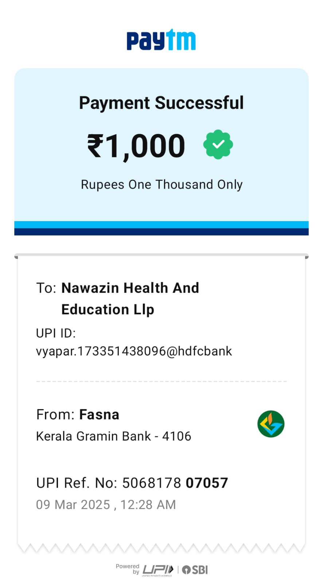The width and height of the screenshot is (323, 584).
Task: Tap the sender name Fasna
Action: tap(99, 415)
